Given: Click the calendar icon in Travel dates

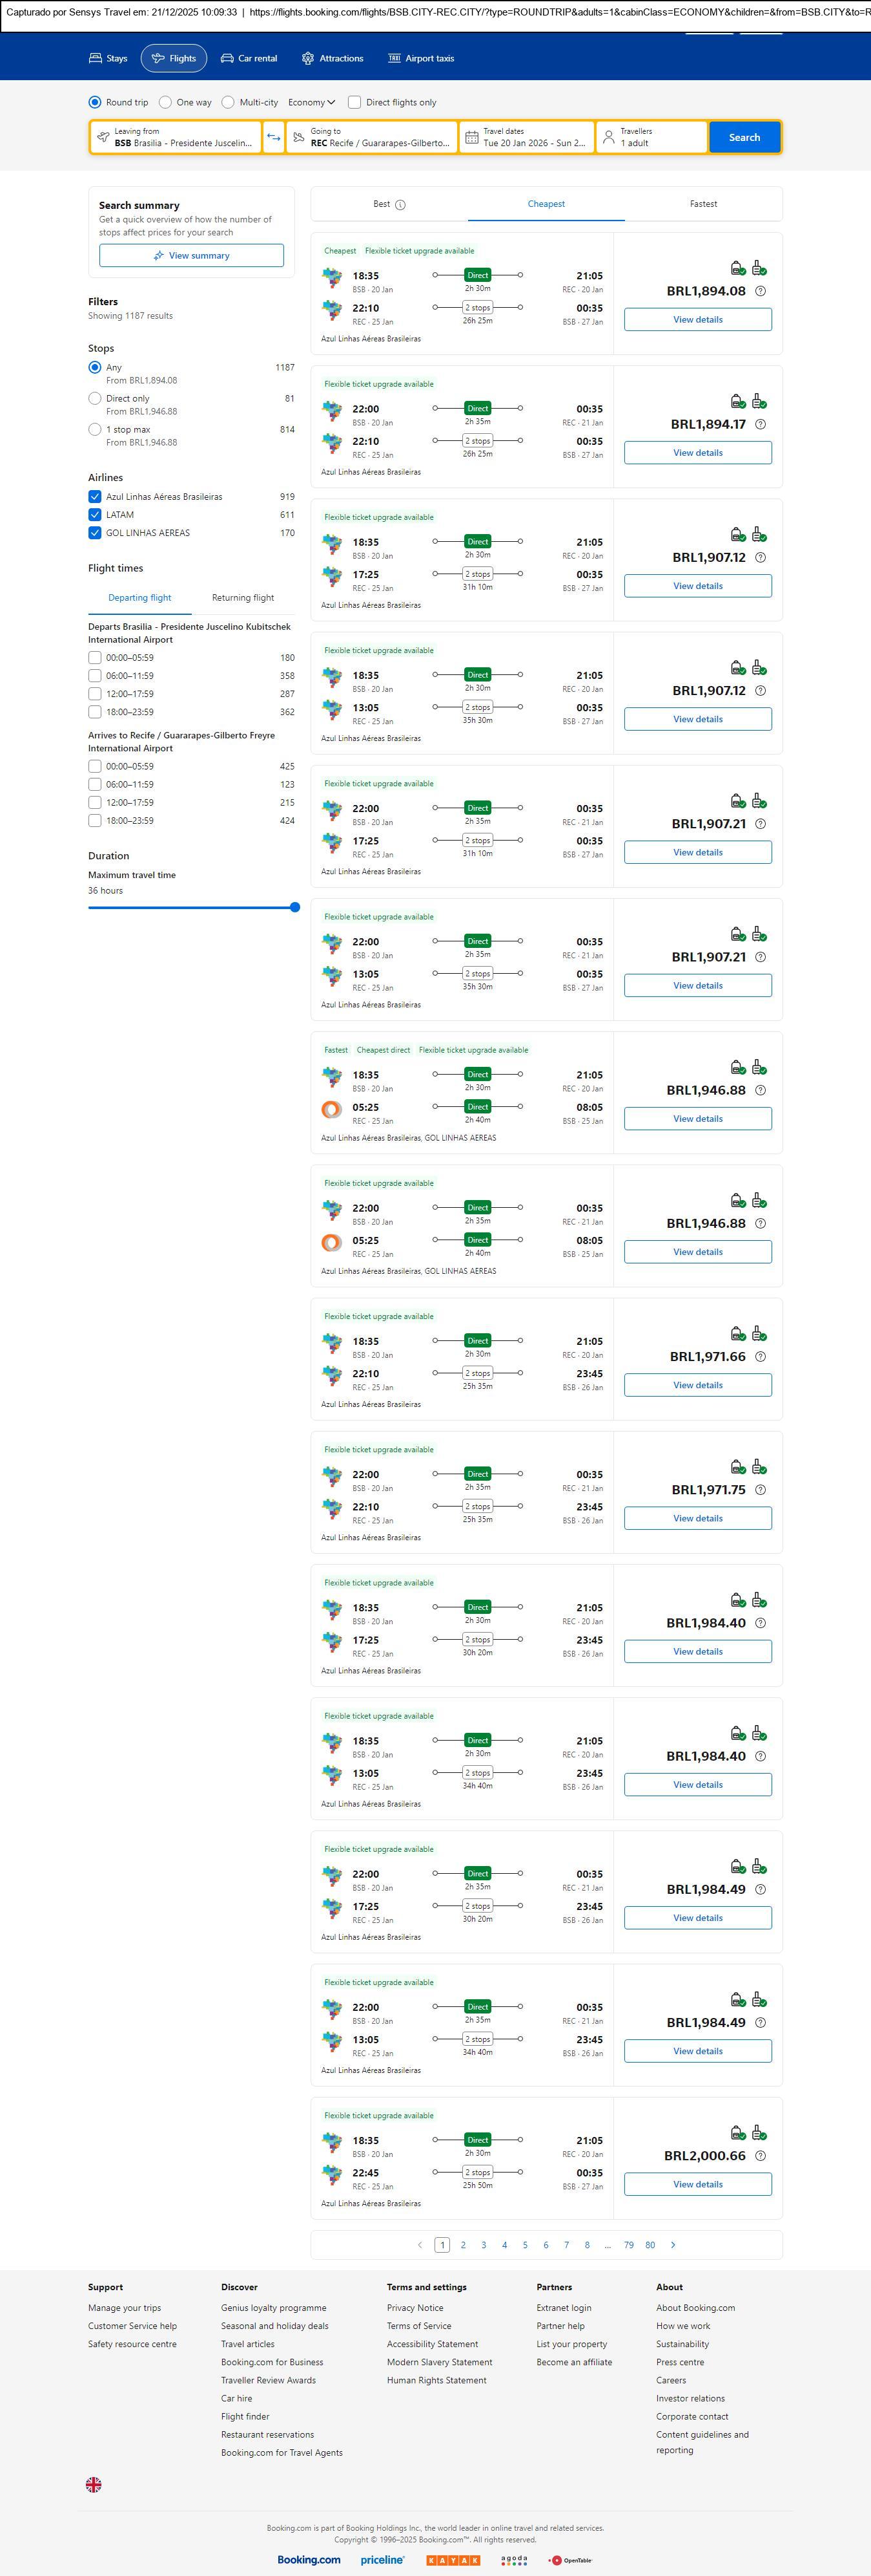Looking at the screenshot, I should 471,137.
